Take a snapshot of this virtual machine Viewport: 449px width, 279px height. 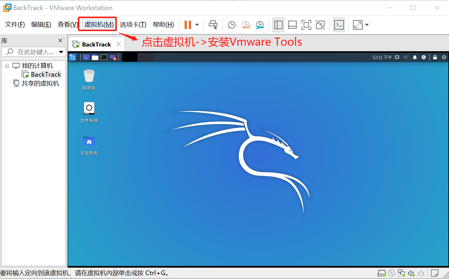(x=231, y=25)
